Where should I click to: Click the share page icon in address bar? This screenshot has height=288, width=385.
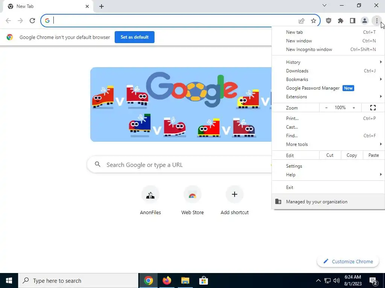tap(302, 21)
